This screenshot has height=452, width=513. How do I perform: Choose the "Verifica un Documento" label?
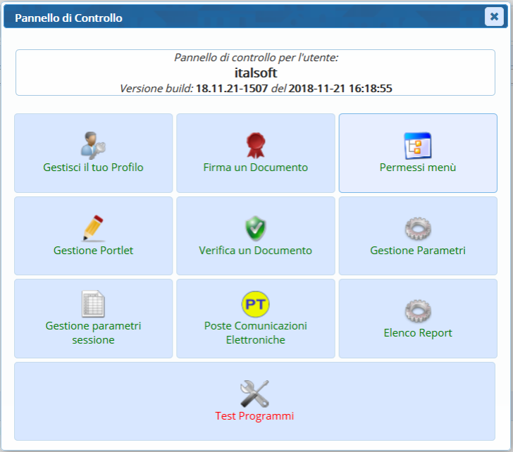[255, 250]
